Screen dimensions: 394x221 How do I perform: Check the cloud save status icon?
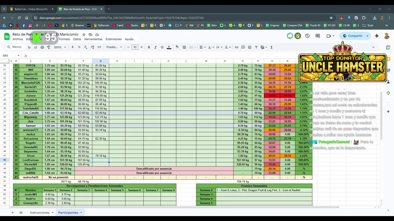tap(97, 35)
